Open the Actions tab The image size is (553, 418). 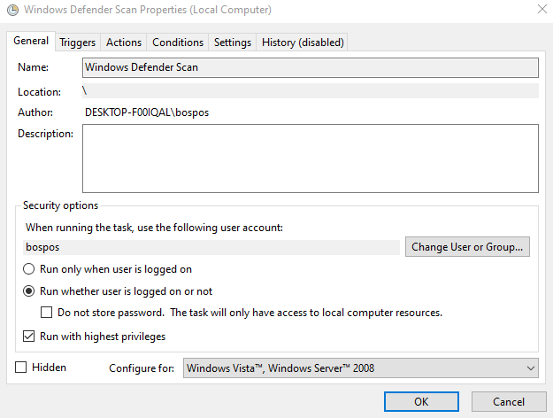click(124, 43)
